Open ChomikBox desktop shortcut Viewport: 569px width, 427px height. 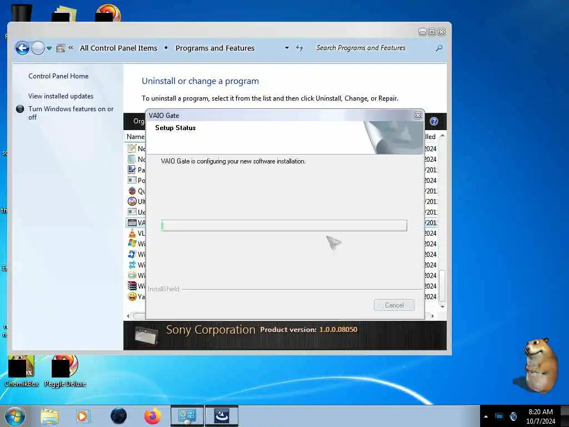click(22, 371)
